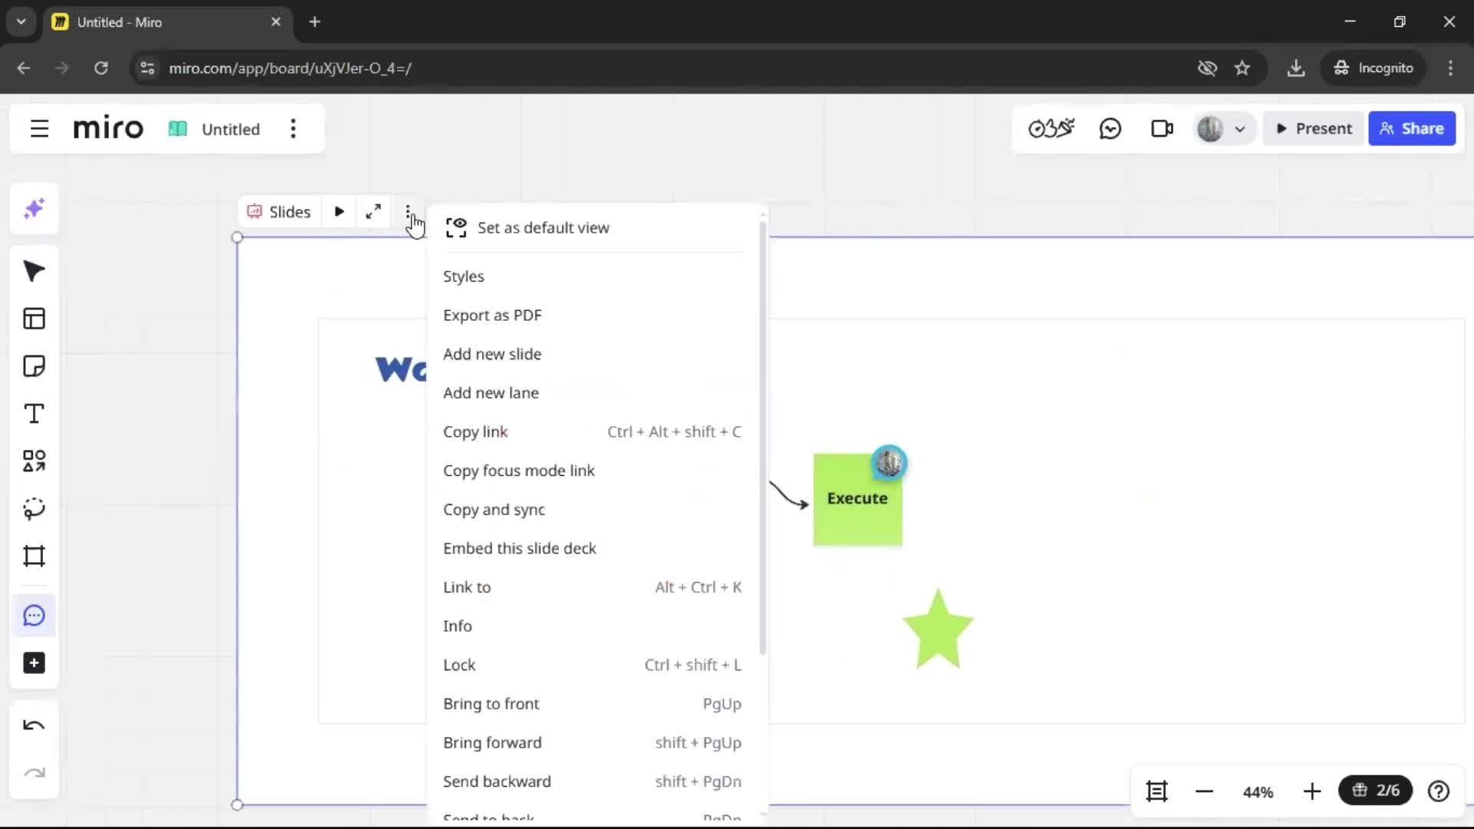Select the cursor Select tool
Image resolution: width=1474 pixels, height=829 pixels.
click(34, 272)
